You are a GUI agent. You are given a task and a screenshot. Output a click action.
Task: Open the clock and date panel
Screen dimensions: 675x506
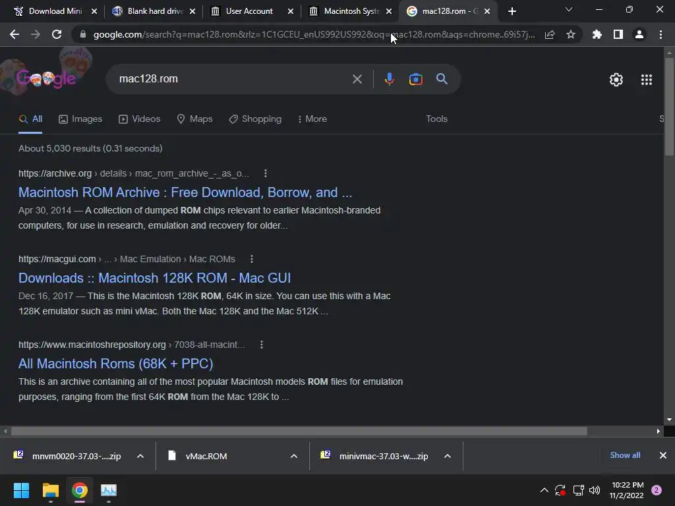tap(628, 490)
